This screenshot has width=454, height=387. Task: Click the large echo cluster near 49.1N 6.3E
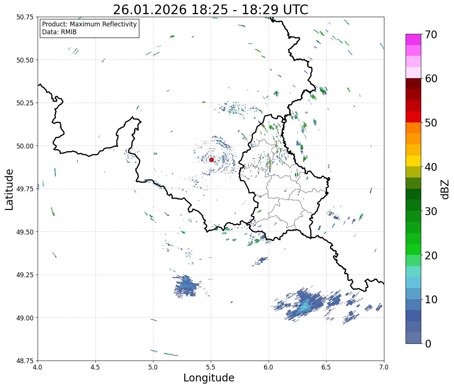306,304
